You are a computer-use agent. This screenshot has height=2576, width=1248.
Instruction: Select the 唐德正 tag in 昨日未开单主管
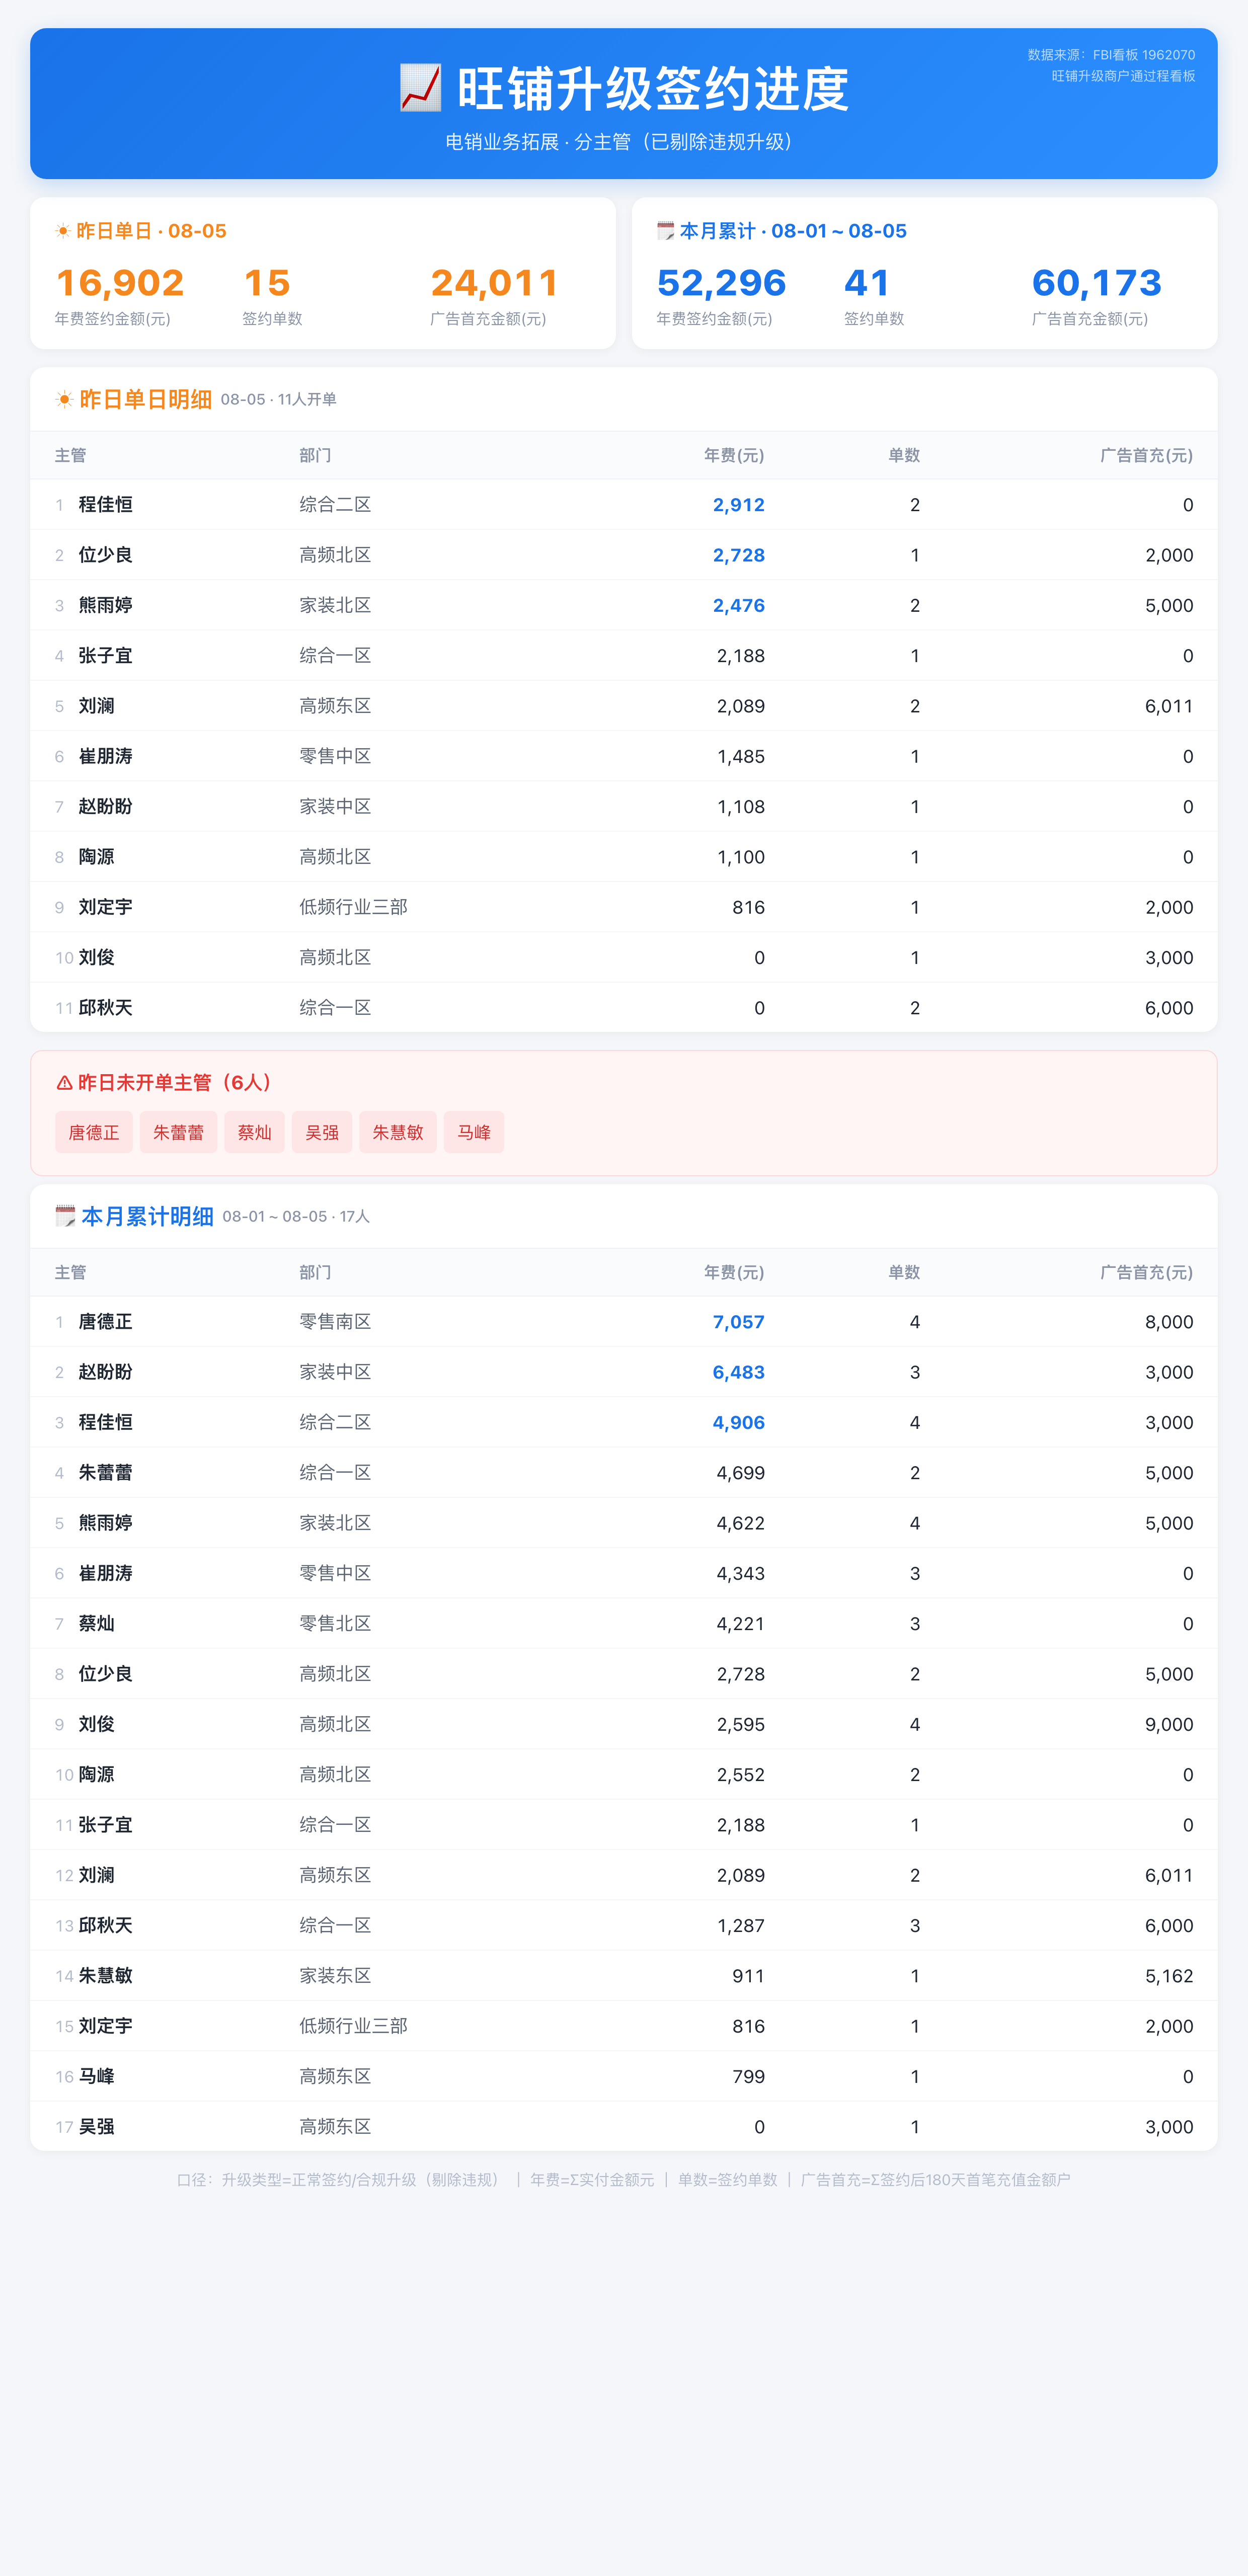point(94,1132)
